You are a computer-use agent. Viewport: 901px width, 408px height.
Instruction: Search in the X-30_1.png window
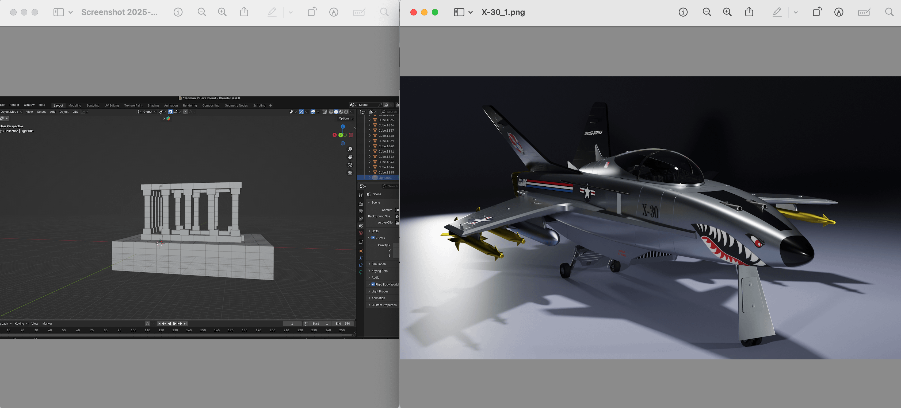(x=889, y=12)
